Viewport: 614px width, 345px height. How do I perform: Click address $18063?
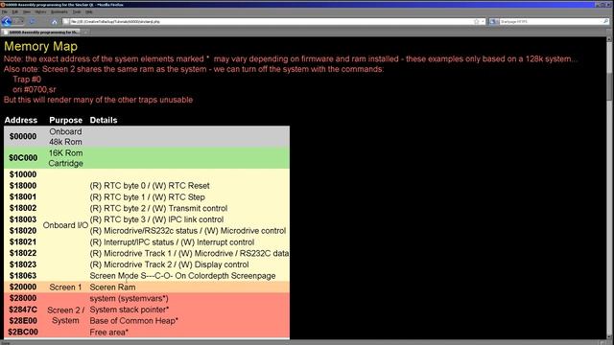coord(23,276)
